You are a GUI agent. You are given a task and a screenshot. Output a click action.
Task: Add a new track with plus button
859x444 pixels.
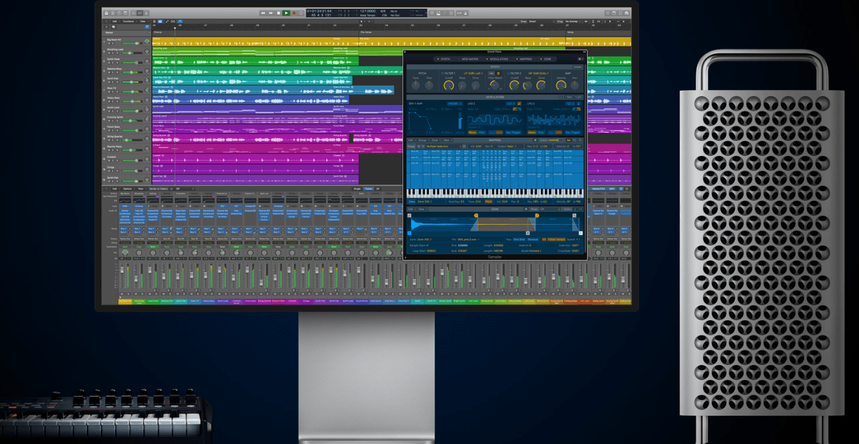click(x=106, y=27)
